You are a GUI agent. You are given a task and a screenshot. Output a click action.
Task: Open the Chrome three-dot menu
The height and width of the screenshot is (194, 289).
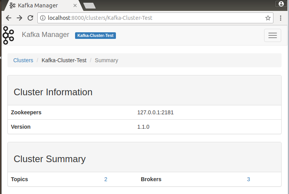pos(280,18)
